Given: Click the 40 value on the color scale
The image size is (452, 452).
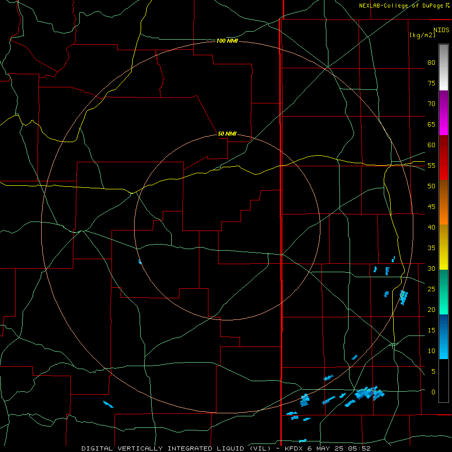Looking at the screenshot, I should (x=431, y=227).
